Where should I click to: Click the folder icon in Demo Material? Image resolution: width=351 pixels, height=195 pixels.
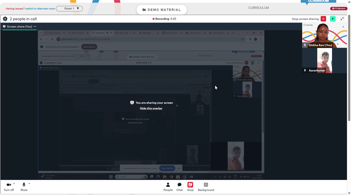click(x=144, y=10)
